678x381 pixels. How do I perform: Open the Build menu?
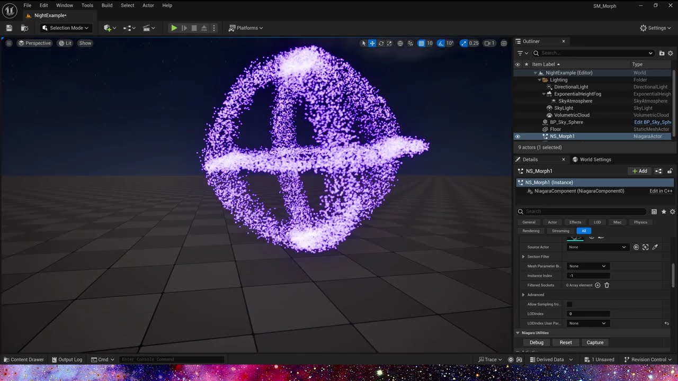point(107,5)
